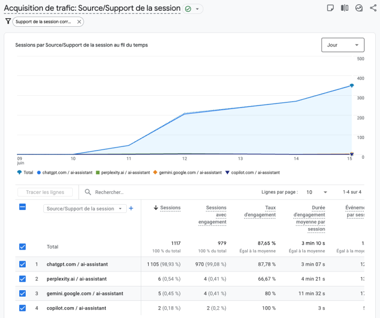Sort by Durée d'engagement moyenne column
Screen dimensions: 380x318
(x=309, y=218)
